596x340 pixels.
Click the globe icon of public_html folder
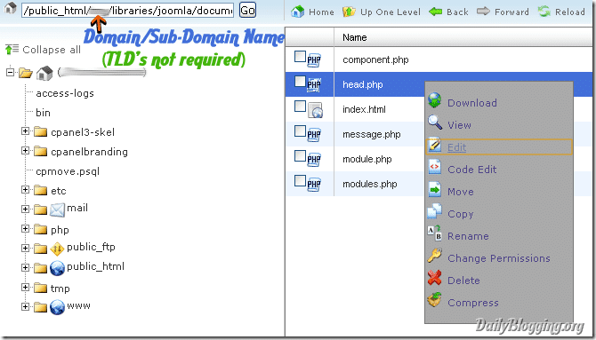[x=58, y=268]
